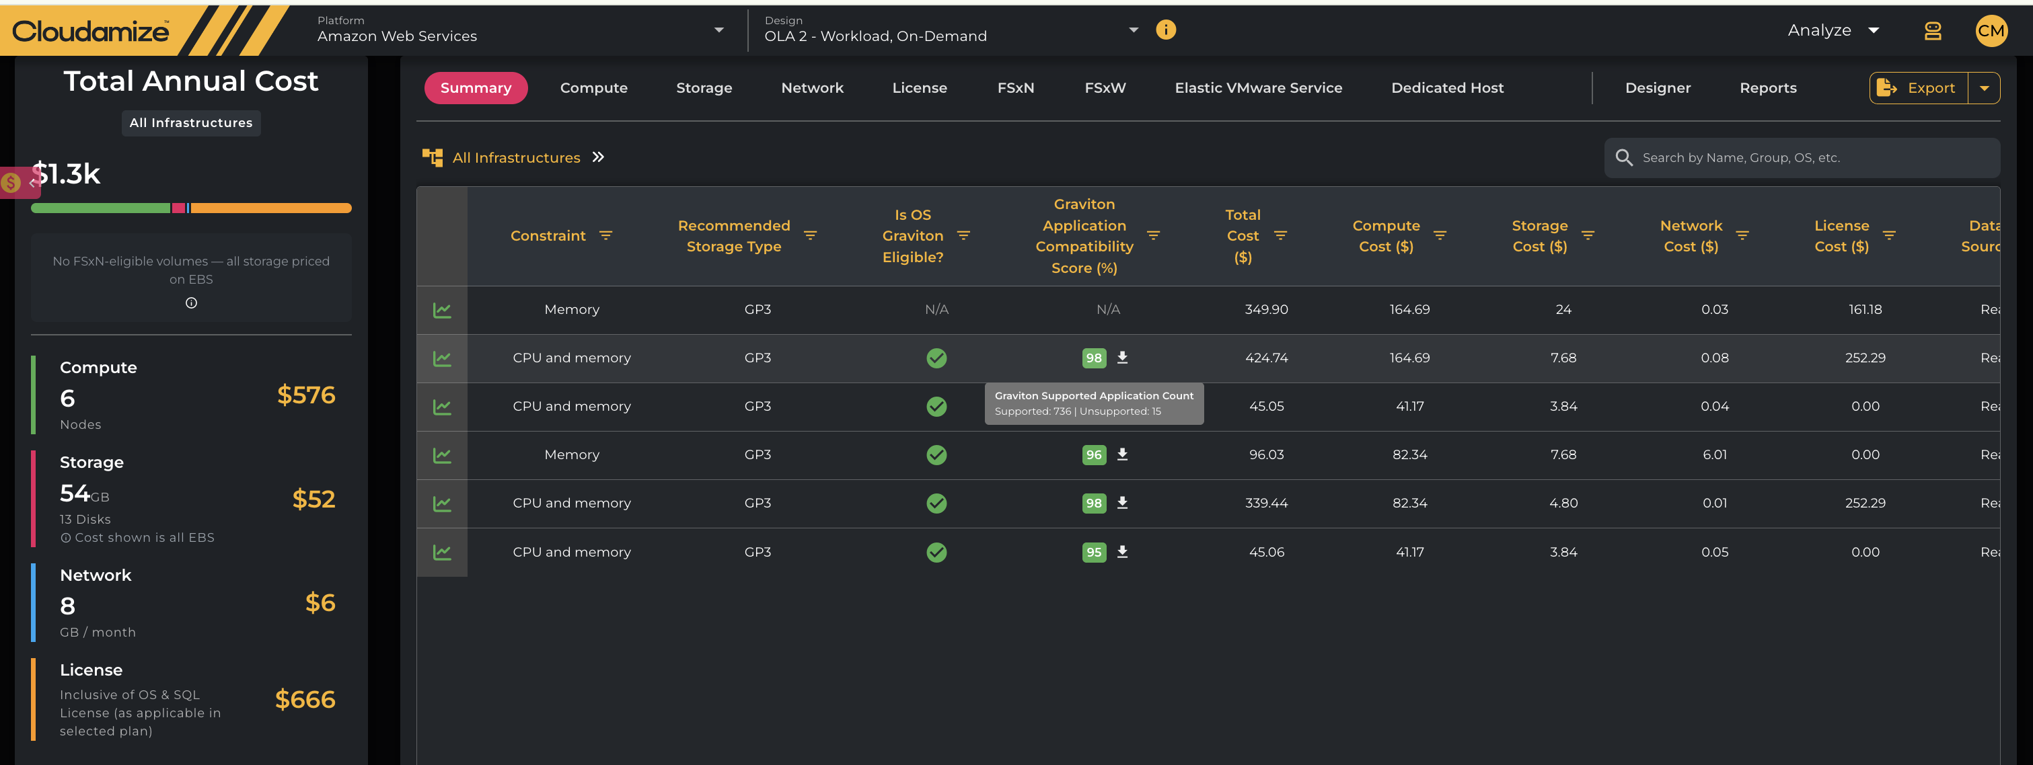Open the Designer view
The image size is (2033, 765).
point(1658,88)
